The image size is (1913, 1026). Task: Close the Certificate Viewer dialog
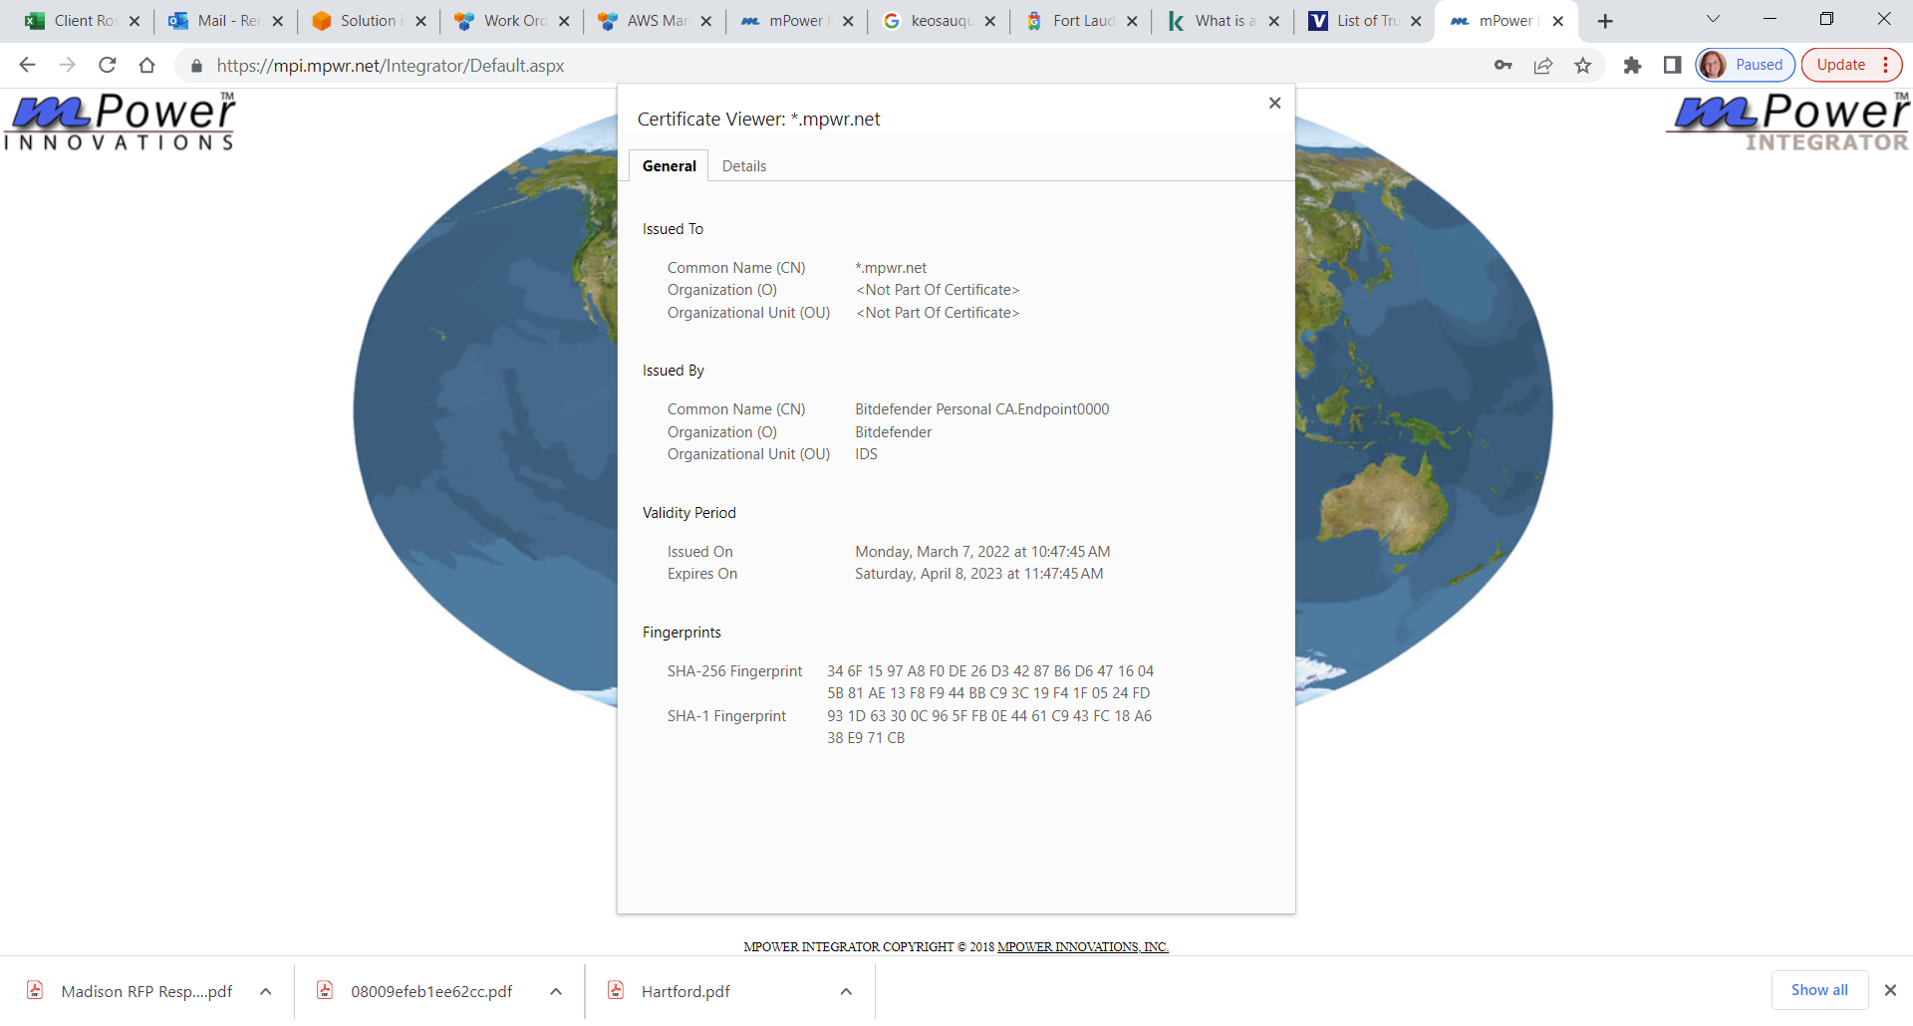tap(1274, 103)
